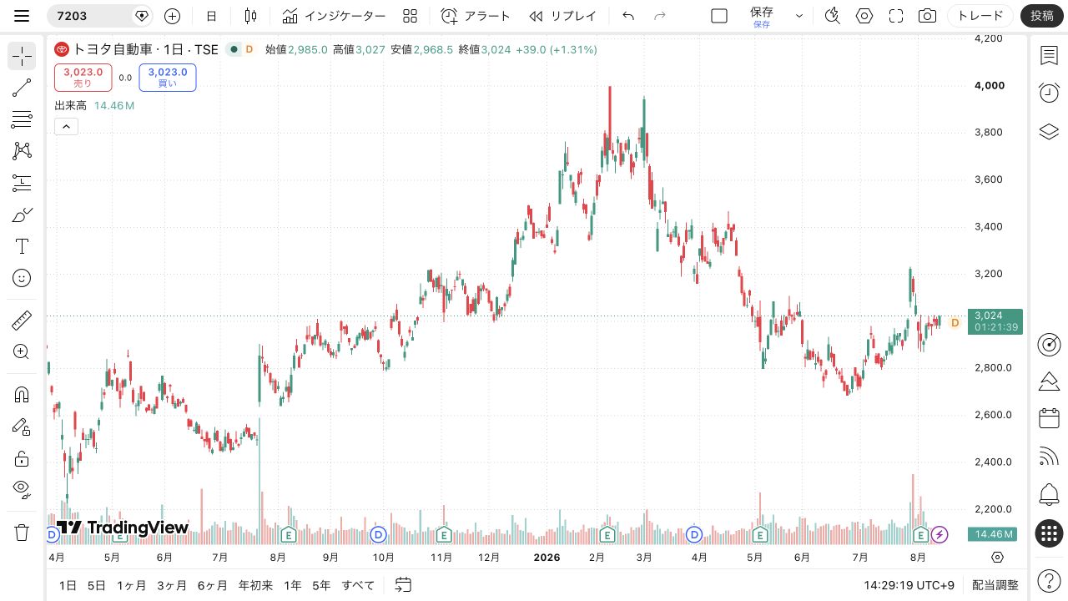Screen dimensions: 1068x601
Task: Enter fullscreen chart mode
Action: pyautogui.click(x=896, y=16)
